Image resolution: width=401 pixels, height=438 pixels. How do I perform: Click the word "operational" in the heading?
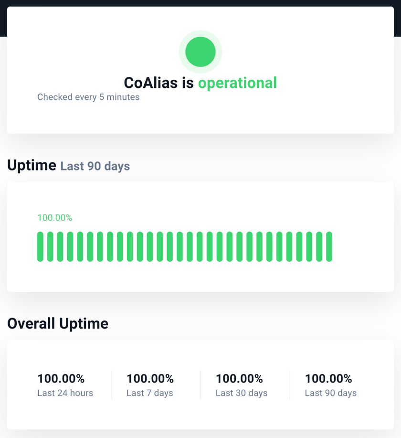click(237, 83)
